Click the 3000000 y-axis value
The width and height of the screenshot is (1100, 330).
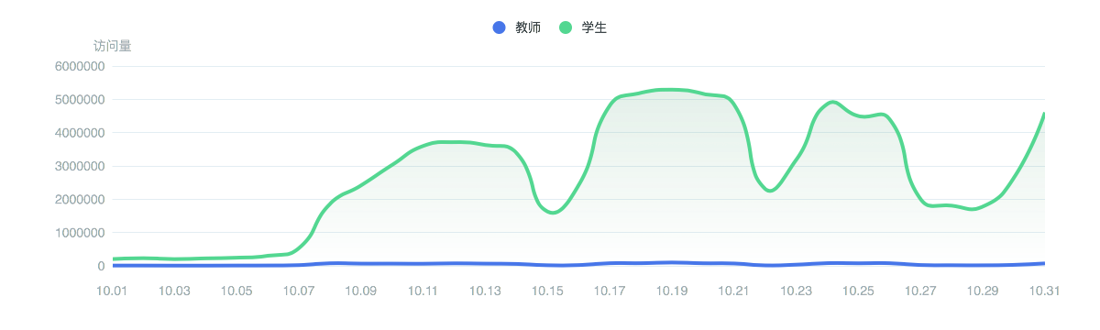pyautogui.click(x=81, y=166)
